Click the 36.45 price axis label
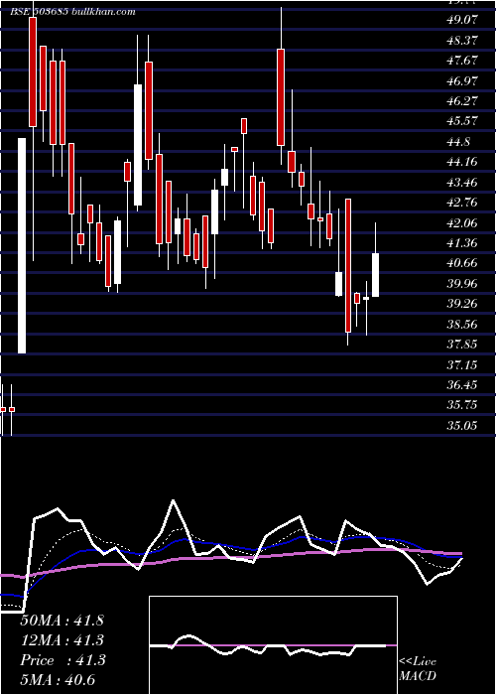Viewport: 496px width, 695px height. coord(463,385)
